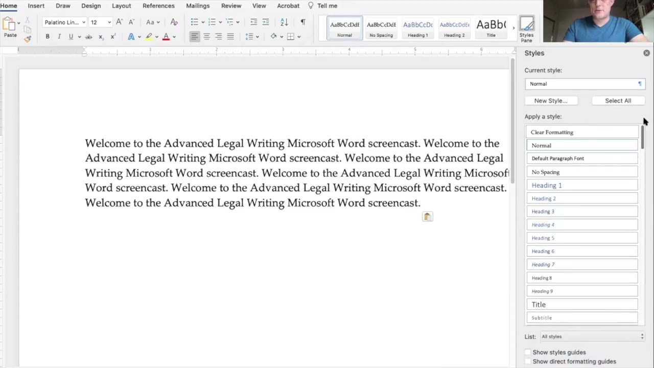Sort text with the A-Z icon
This screenshot has height=368, width=654.
point(284,22)
